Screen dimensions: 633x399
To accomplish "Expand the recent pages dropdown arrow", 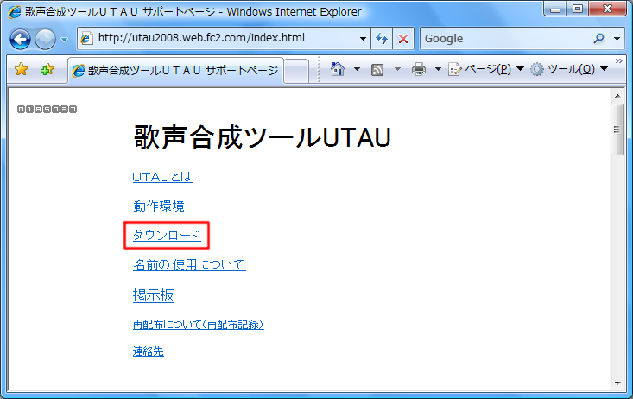I will coord(64,40).
